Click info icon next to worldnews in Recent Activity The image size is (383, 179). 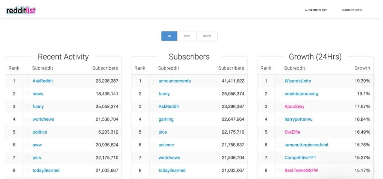click(28, 119)
